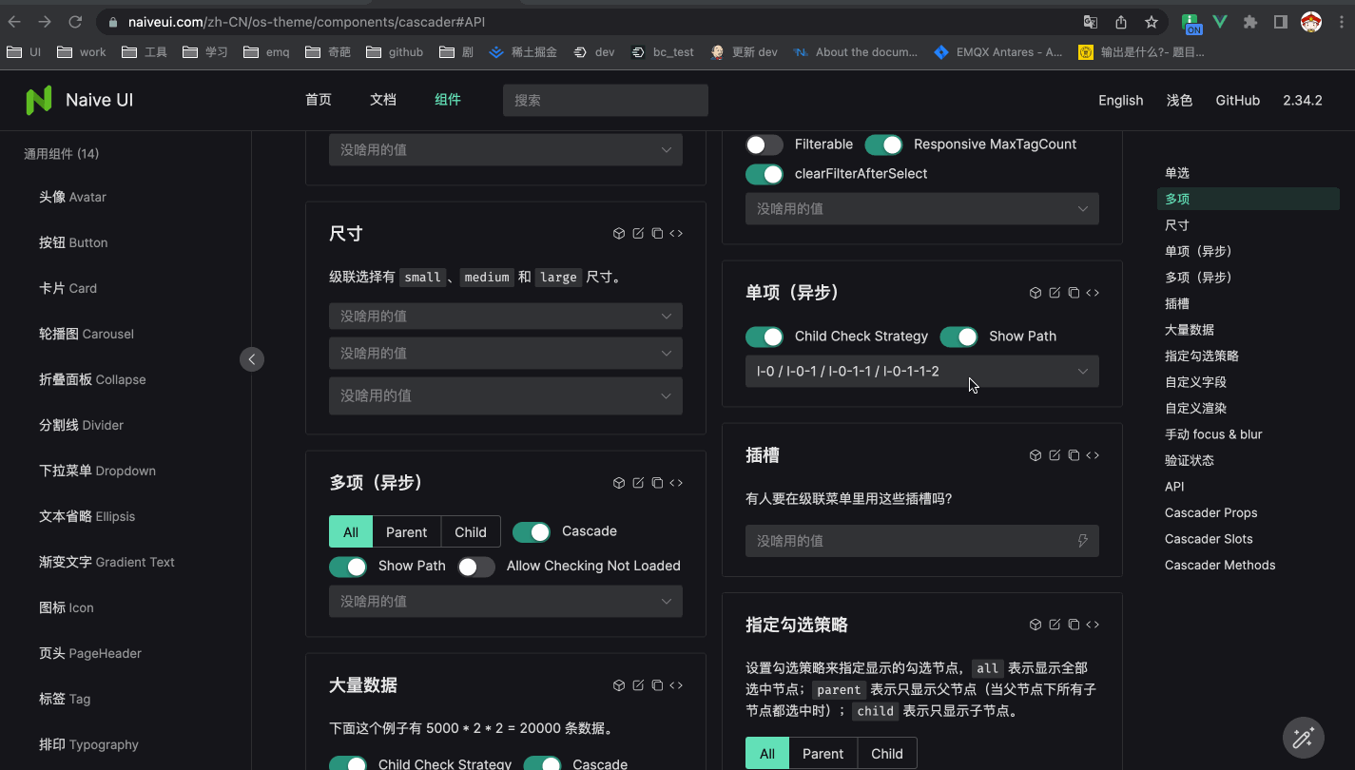Show code for the 指定勾选策略 example
The height and width of the screenshot is (770, 1355).
(1093, 625)
